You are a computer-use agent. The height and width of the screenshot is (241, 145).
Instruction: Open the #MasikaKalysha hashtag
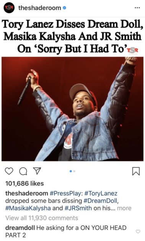[28, 208]
